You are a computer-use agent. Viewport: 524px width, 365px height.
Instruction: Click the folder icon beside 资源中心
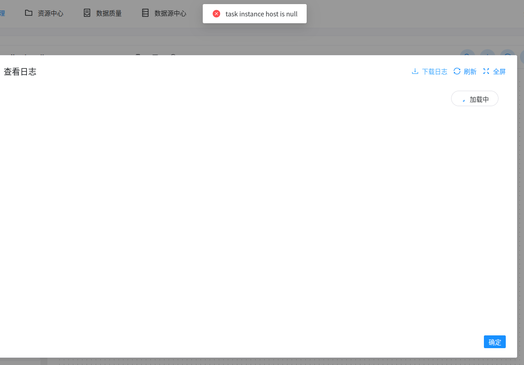28,13
